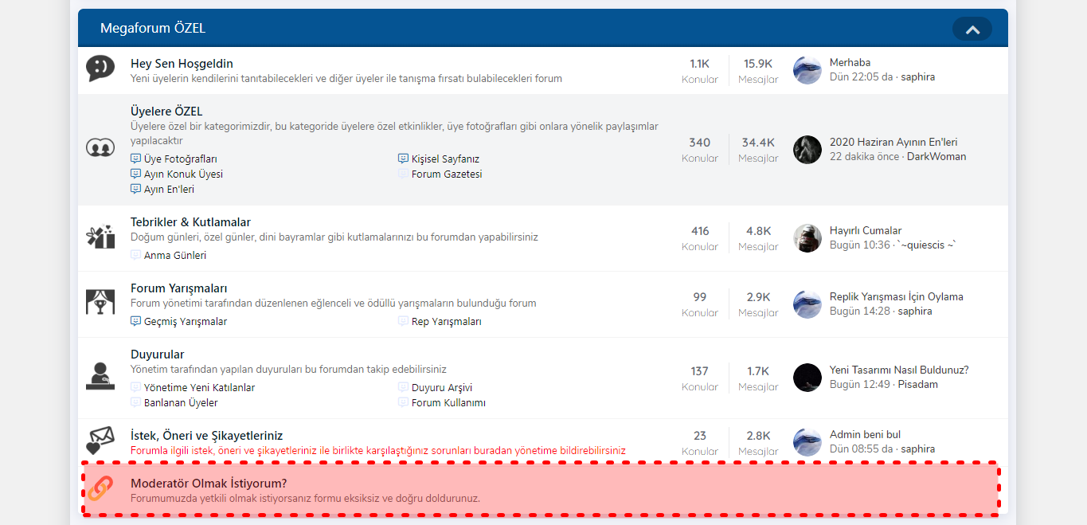Click the Geçmiş Yarışmalar bubble icon

pos(135,321)
